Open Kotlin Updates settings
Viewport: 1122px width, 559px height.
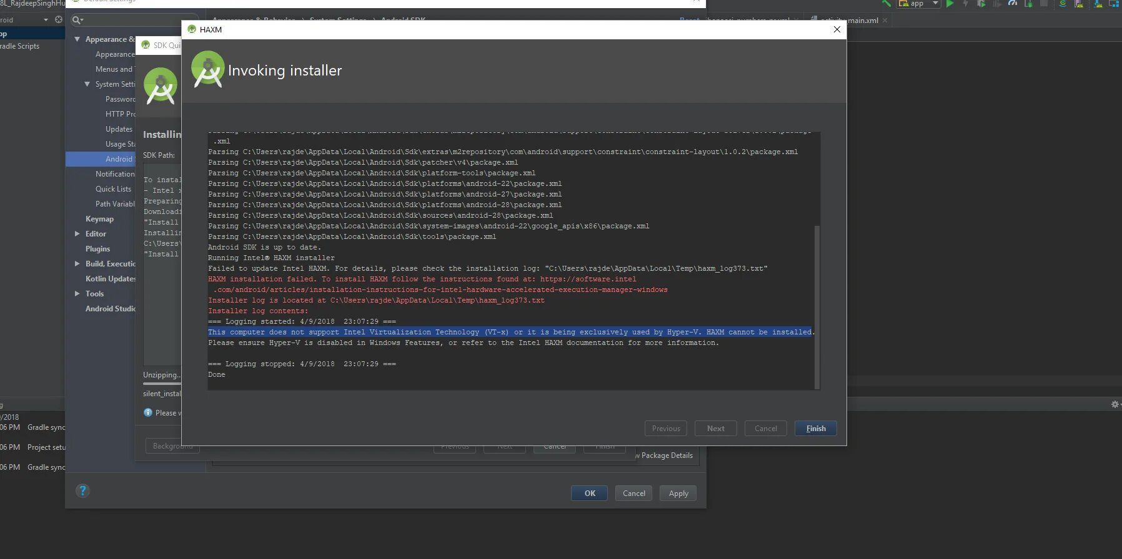tap(110, 279)
